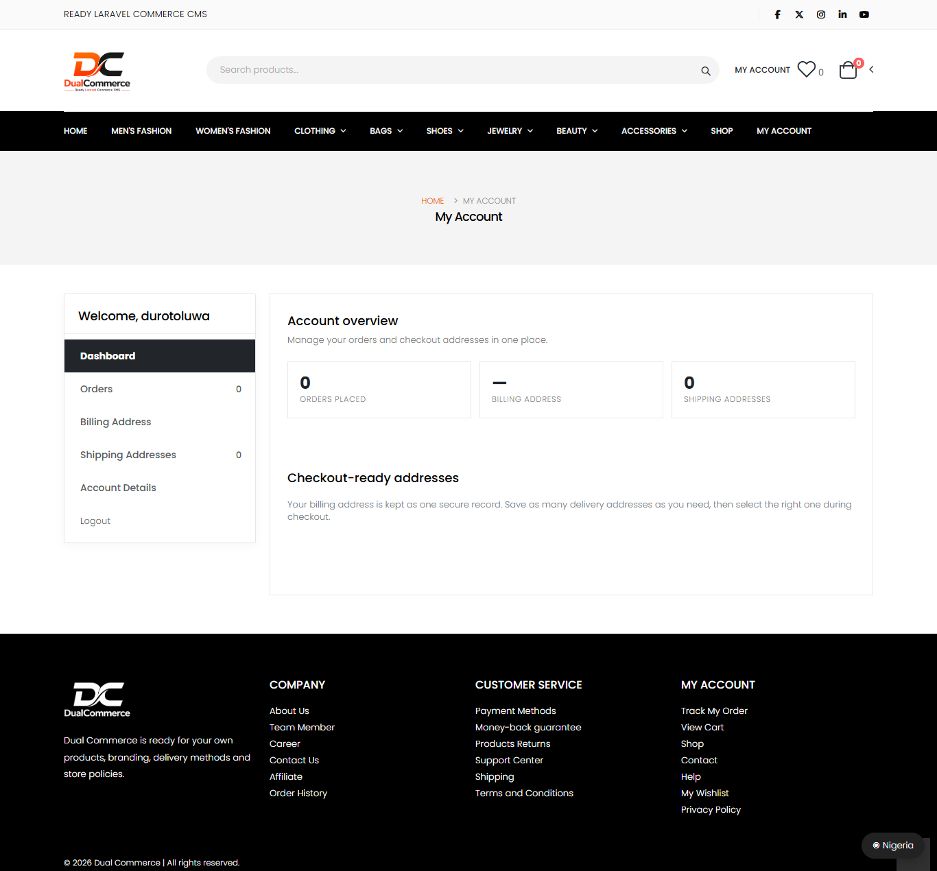Open Help footer link
Viewport: 937px width, 871px height.
tap(691, 777)
